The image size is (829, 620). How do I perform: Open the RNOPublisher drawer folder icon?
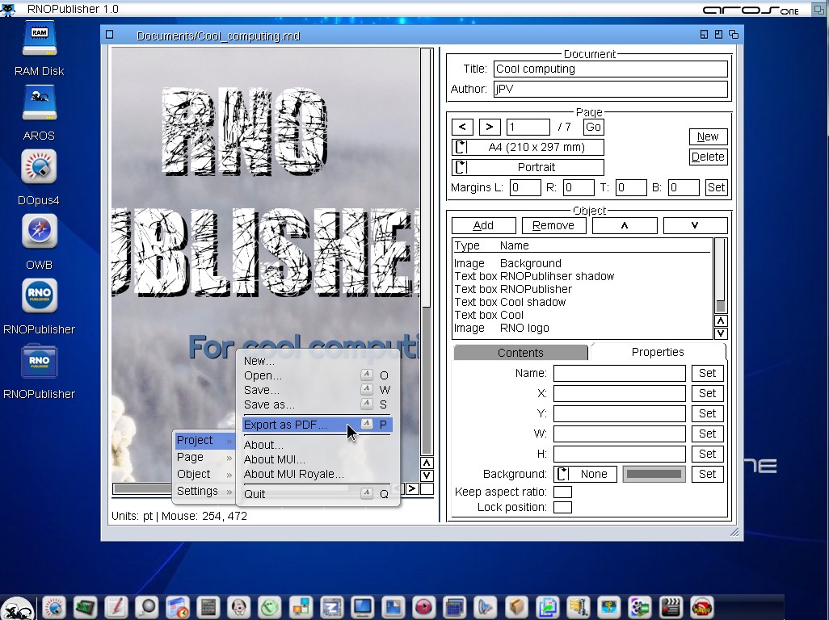(39, 362)
